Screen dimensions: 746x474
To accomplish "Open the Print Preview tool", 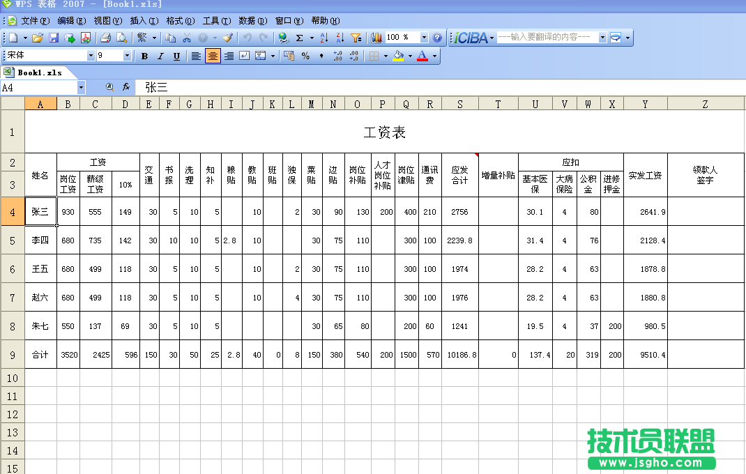I will tap(120, 38).
